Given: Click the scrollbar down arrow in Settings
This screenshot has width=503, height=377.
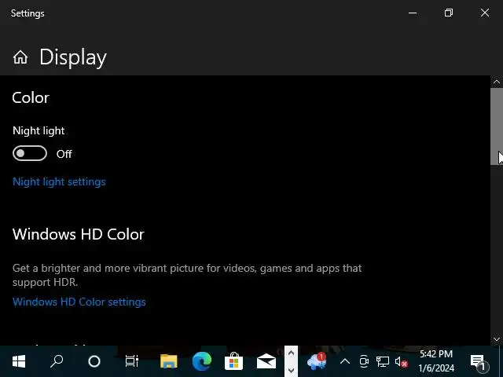Looking at the screenshot, I should 497,339.
